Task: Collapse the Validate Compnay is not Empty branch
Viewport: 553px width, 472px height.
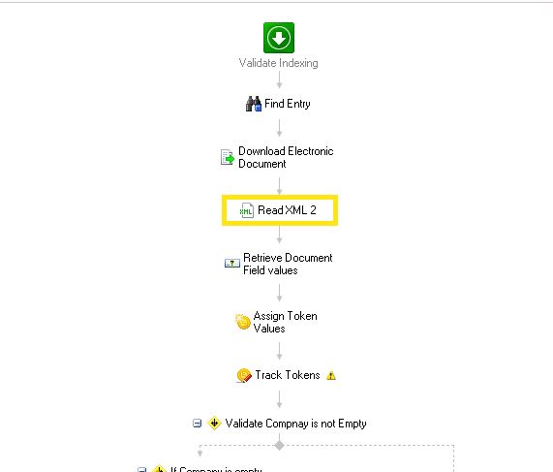Action: pyautogui.click(x=198, y=423)
